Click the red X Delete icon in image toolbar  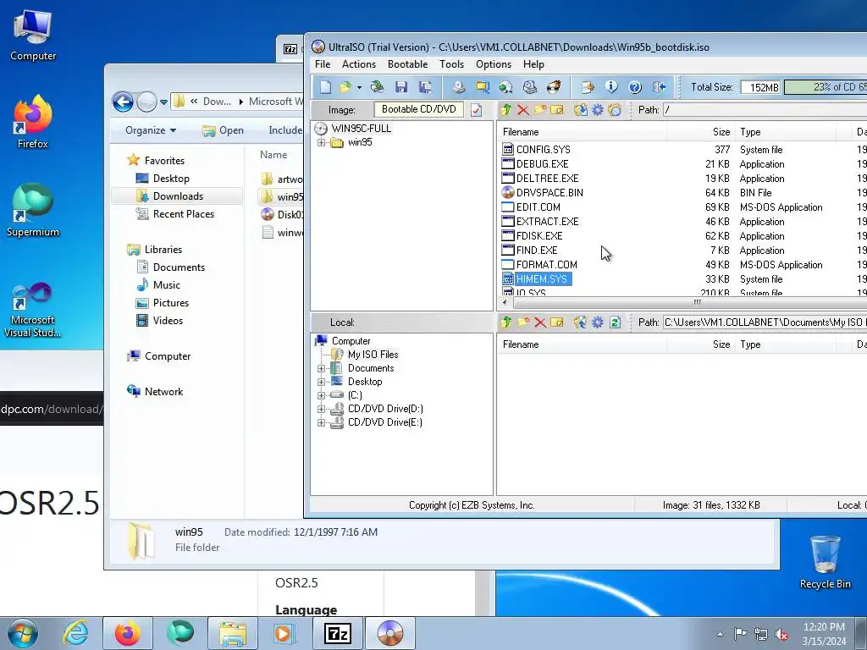pos(523,110)
